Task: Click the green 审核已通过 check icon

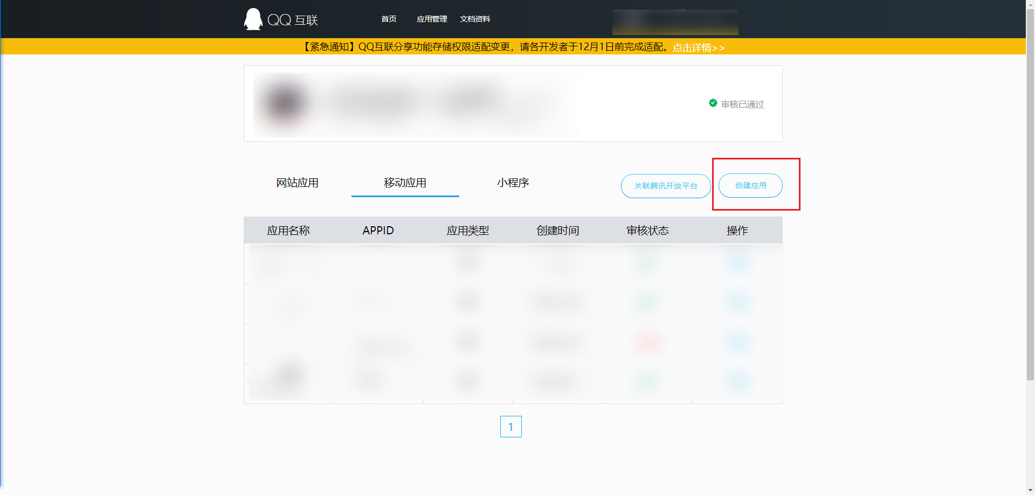Action: 713,103
